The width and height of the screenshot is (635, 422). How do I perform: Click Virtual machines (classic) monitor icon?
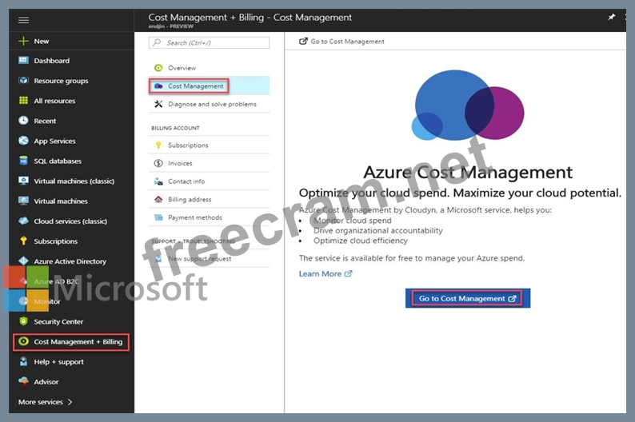[x=23, y=181]
